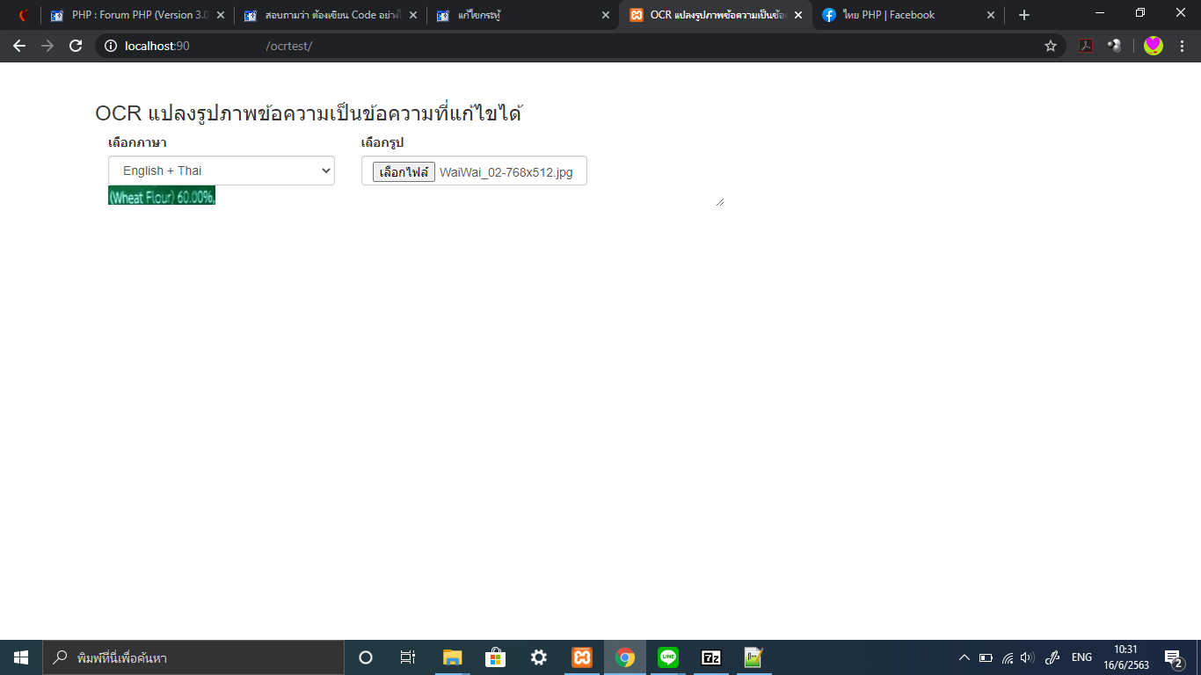View site information for localhost
The height and width of the screenshot is (675, 1201).
click(111, 46)
